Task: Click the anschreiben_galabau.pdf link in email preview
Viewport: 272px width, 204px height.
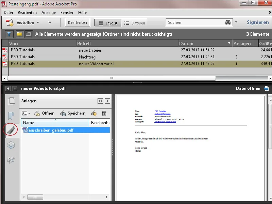Action: 165,122
